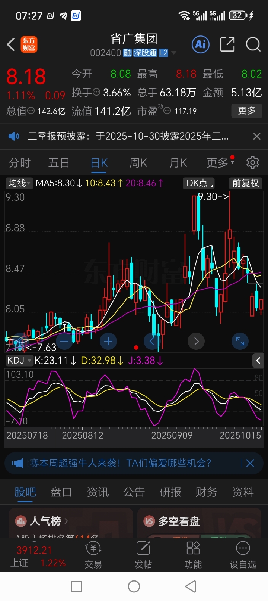The height and width of the screenshot is (601, 268).
Task: Tap the 总值 info icon
Action: tap(31, 110)
